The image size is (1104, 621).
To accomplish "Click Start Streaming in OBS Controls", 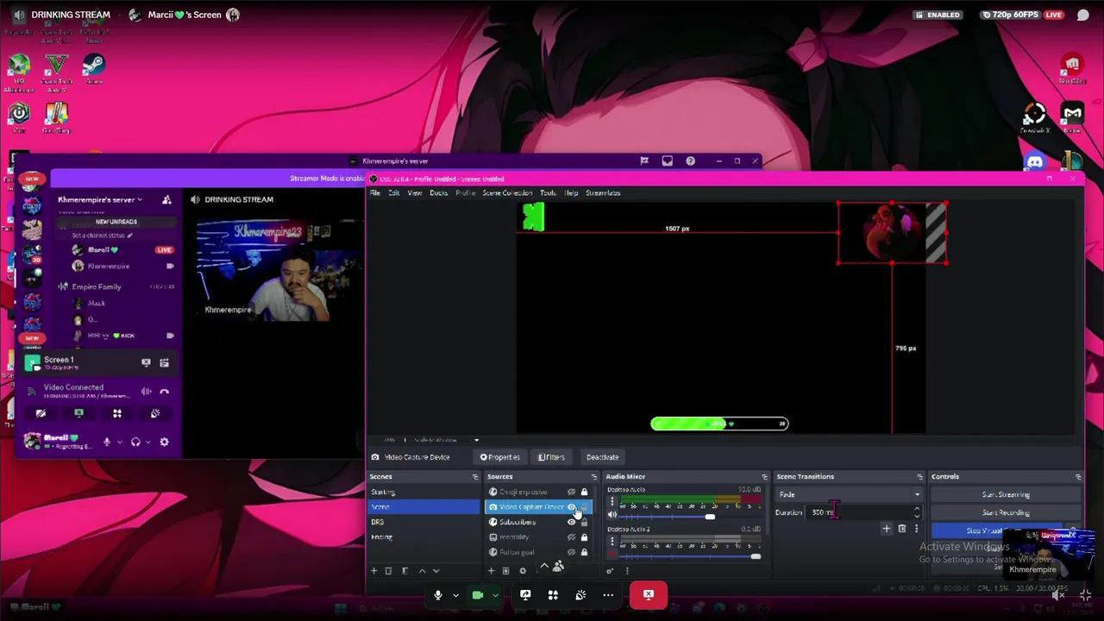I will tap(1006, 495).
